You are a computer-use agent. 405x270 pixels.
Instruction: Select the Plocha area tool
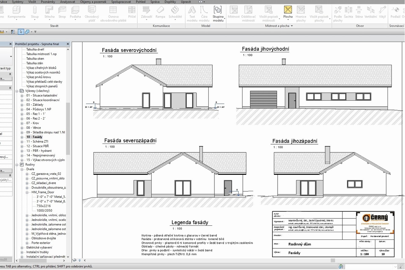pos(288,12)
